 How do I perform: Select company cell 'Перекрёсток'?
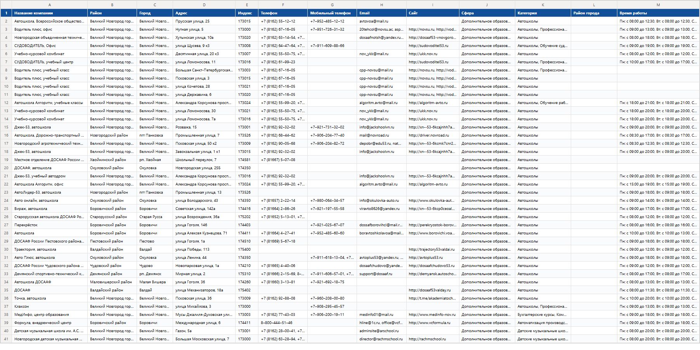coord(50,225)
